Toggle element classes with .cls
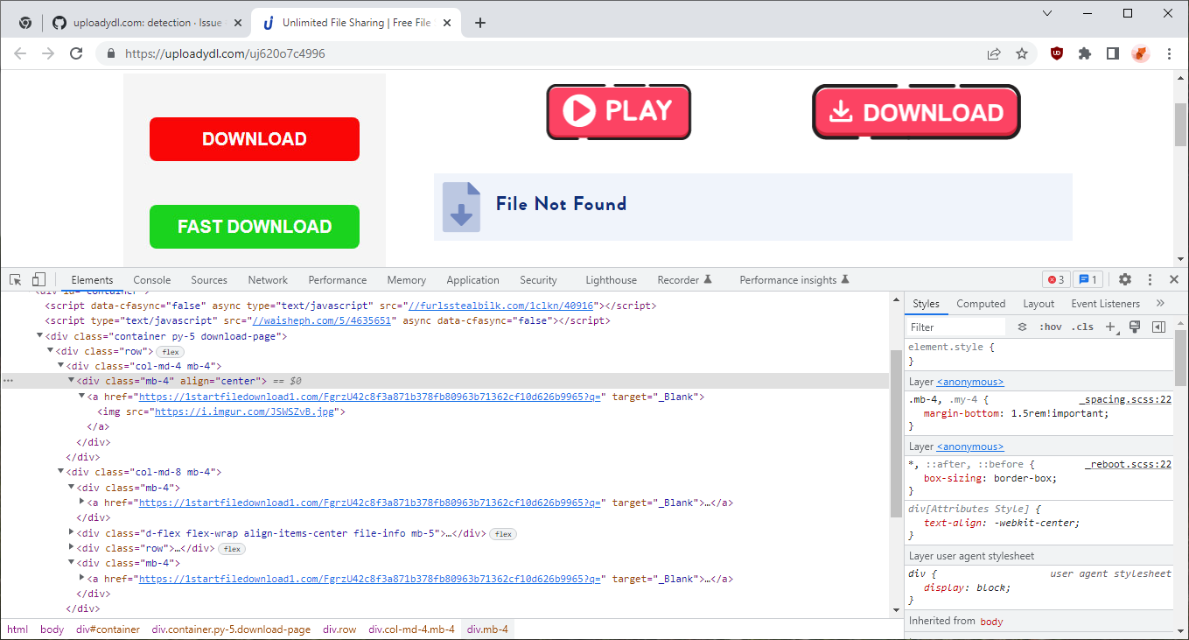 (x=1082, y=326)
